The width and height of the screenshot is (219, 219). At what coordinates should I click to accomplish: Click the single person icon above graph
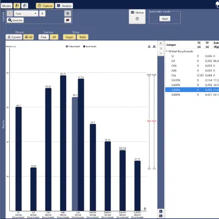pos(149,47)
